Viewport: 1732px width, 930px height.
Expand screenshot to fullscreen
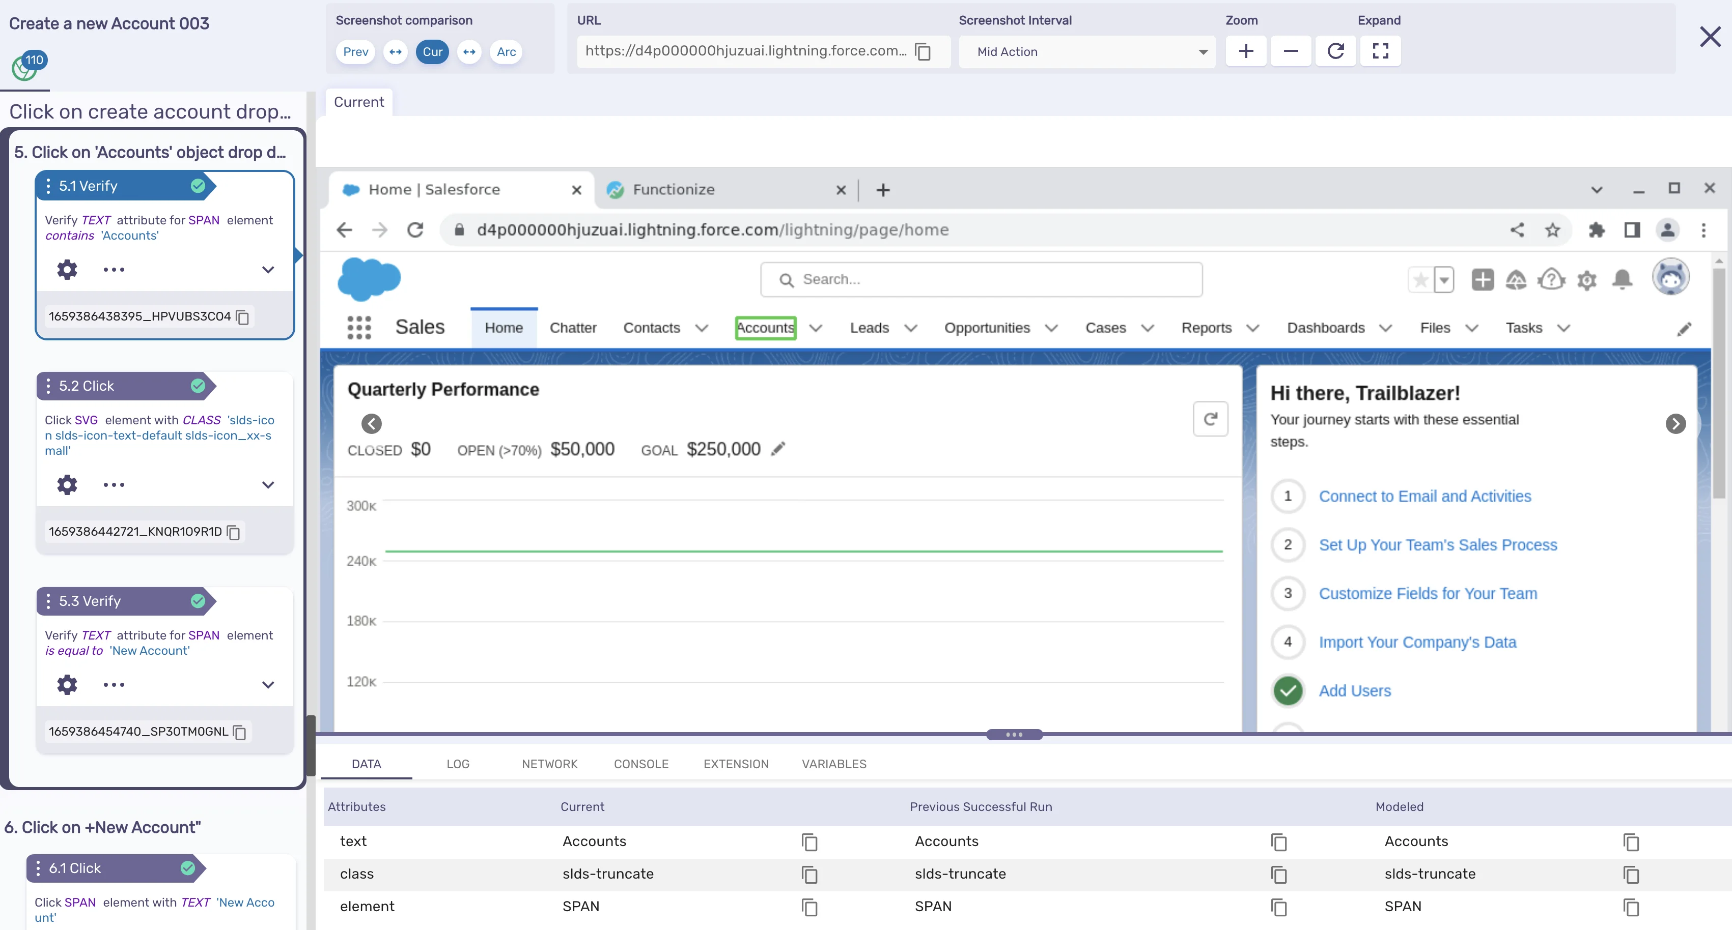[x=1380, y=51]
